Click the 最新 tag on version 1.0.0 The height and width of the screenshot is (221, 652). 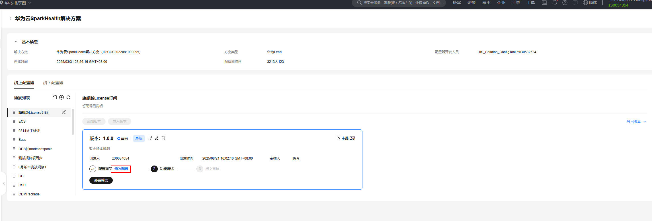click(x=139, y=139)
